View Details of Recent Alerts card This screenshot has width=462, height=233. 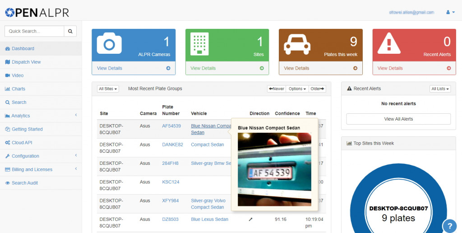pos(390,68)
